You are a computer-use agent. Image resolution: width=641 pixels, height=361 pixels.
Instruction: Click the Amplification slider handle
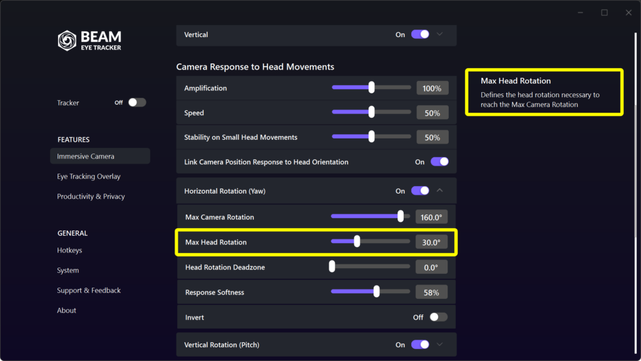coord(371,87)
